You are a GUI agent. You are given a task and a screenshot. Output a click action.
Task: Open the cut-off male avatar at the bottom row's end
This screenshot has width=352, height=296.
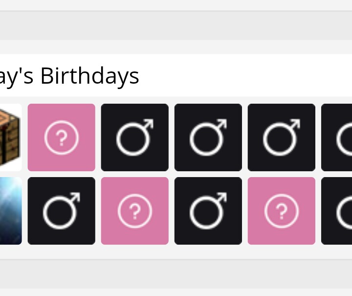tap(336, 211)
